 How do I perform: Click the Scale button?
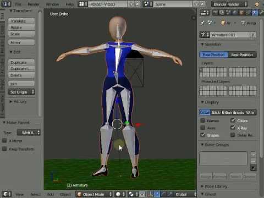click(x=21, y=34)
